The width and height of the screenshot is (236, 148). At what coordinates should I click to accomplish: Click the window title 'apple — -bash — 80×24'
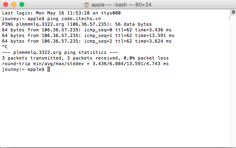tap(121, 5)
